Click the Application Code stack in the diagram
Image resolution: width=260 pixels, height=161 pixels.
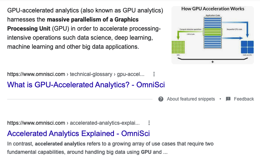click(x=213, y=33)
